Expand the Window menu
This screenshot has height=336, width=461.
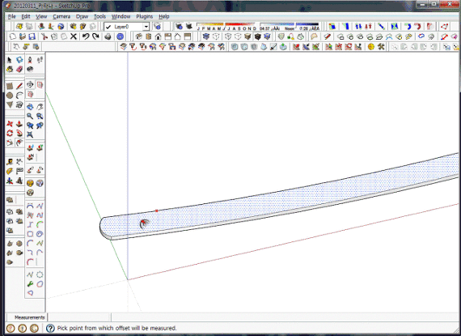tap(121, 16)
